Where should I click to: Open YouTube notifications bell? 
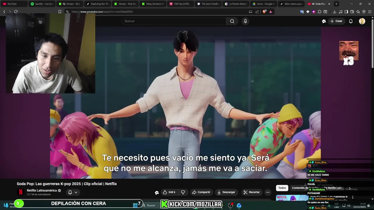click(351, 21)
